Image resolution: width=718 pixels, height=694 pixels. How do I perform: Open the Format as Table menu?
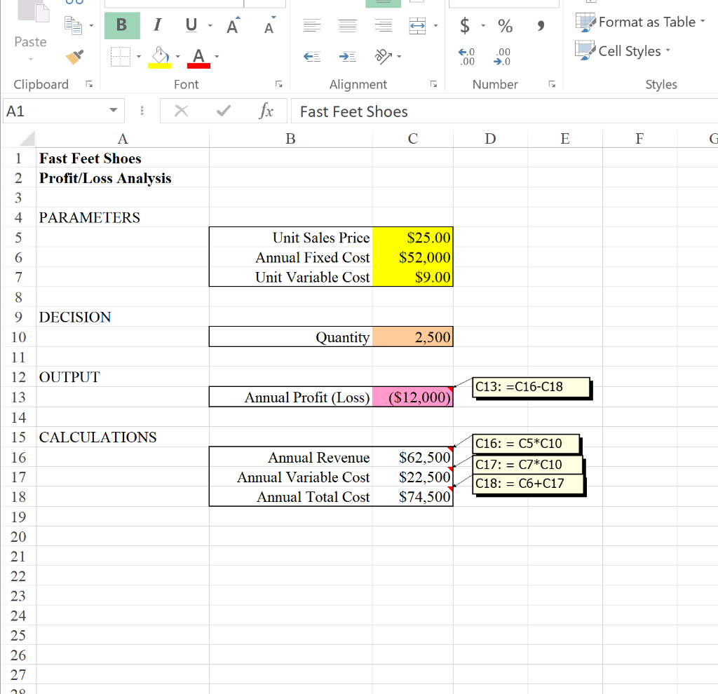click(x=639, y=22)
